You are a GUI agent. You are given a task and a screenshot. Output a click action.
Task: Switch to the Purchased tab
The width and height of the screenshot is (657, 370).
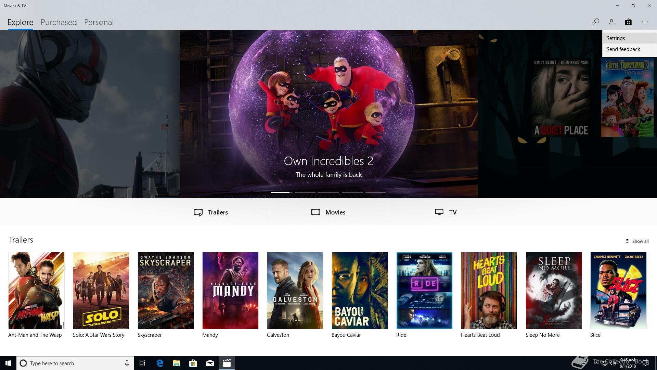pos(59,22)
